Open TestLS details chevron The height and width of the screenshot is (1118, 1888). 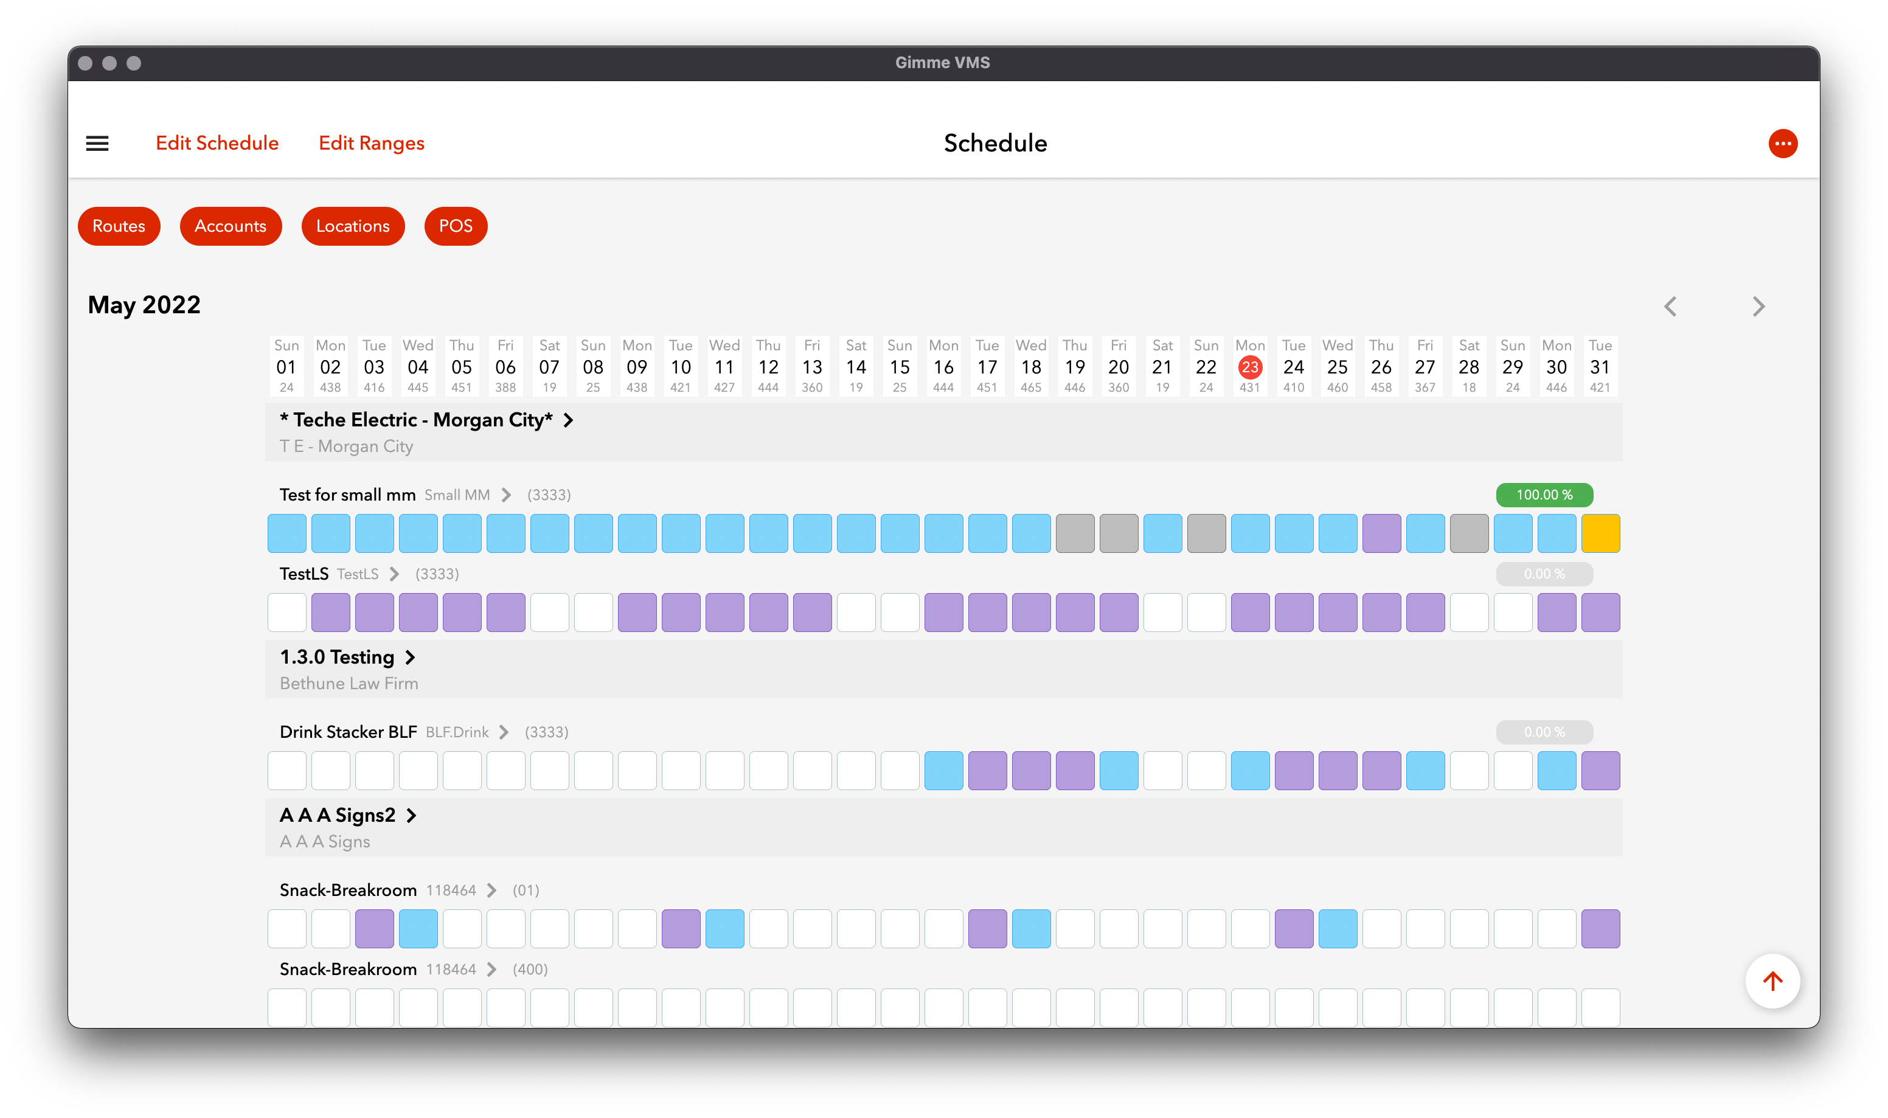pyautogui.click(x=394, y=574)
